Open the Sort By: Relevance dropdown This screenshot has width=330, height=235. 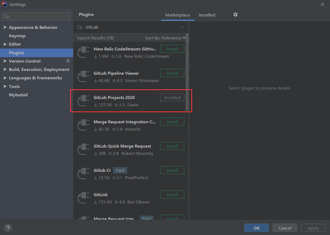pyautogui.click(x=165, y=38)
